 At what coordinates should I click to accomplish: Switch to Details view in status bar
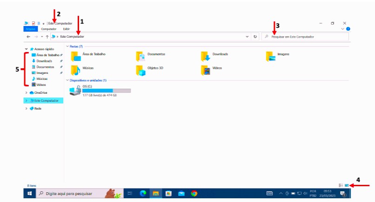(341, 186)
